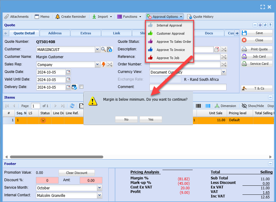Image resolution: width=276 pixels, height=202 pixels.
Task: Click the customer document info icon
Action: [110, 49]
